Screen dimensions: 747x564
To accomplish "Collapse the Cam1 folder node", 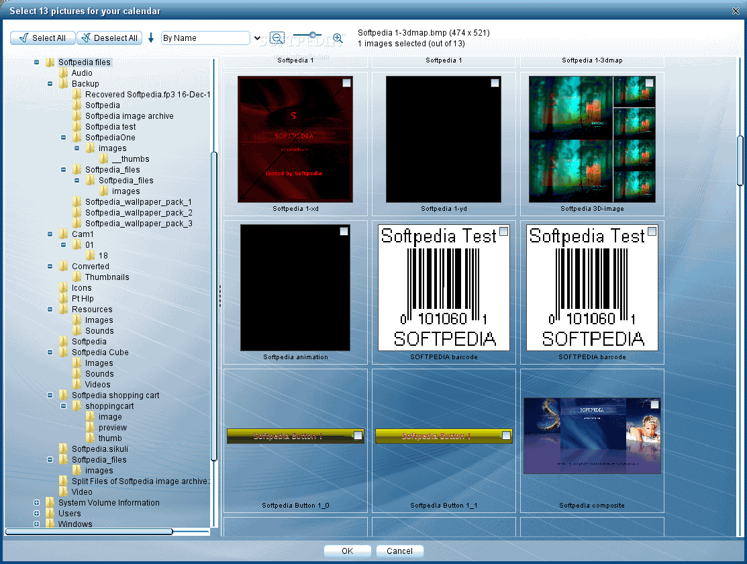I will pyautogui.click(x=50, y=234).
